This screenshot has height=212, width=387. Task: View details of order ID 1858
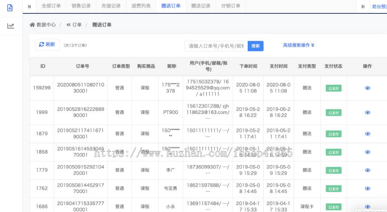[x=367, y=152]
